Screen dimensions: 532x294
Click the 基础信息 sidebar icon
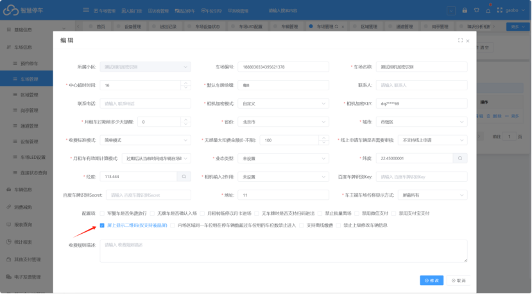9,29
